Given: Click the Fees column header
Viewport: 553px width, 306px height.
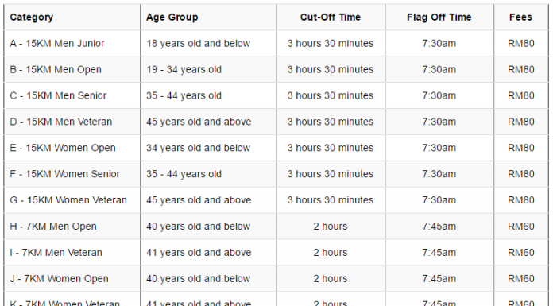Looking at the screenshot, I should (521, 17).
